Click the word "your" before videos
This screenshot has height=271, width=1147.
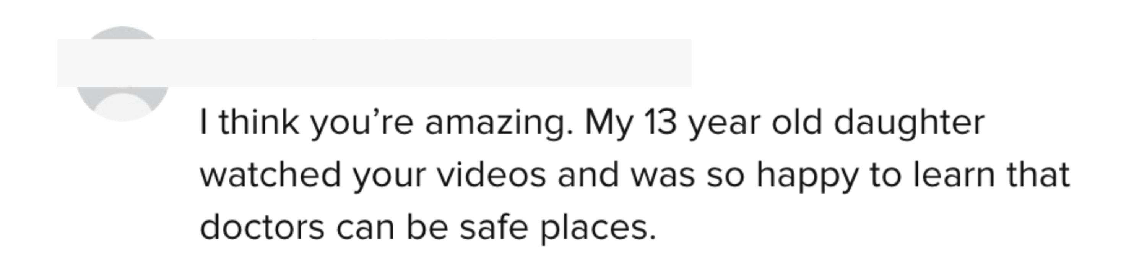389,177
